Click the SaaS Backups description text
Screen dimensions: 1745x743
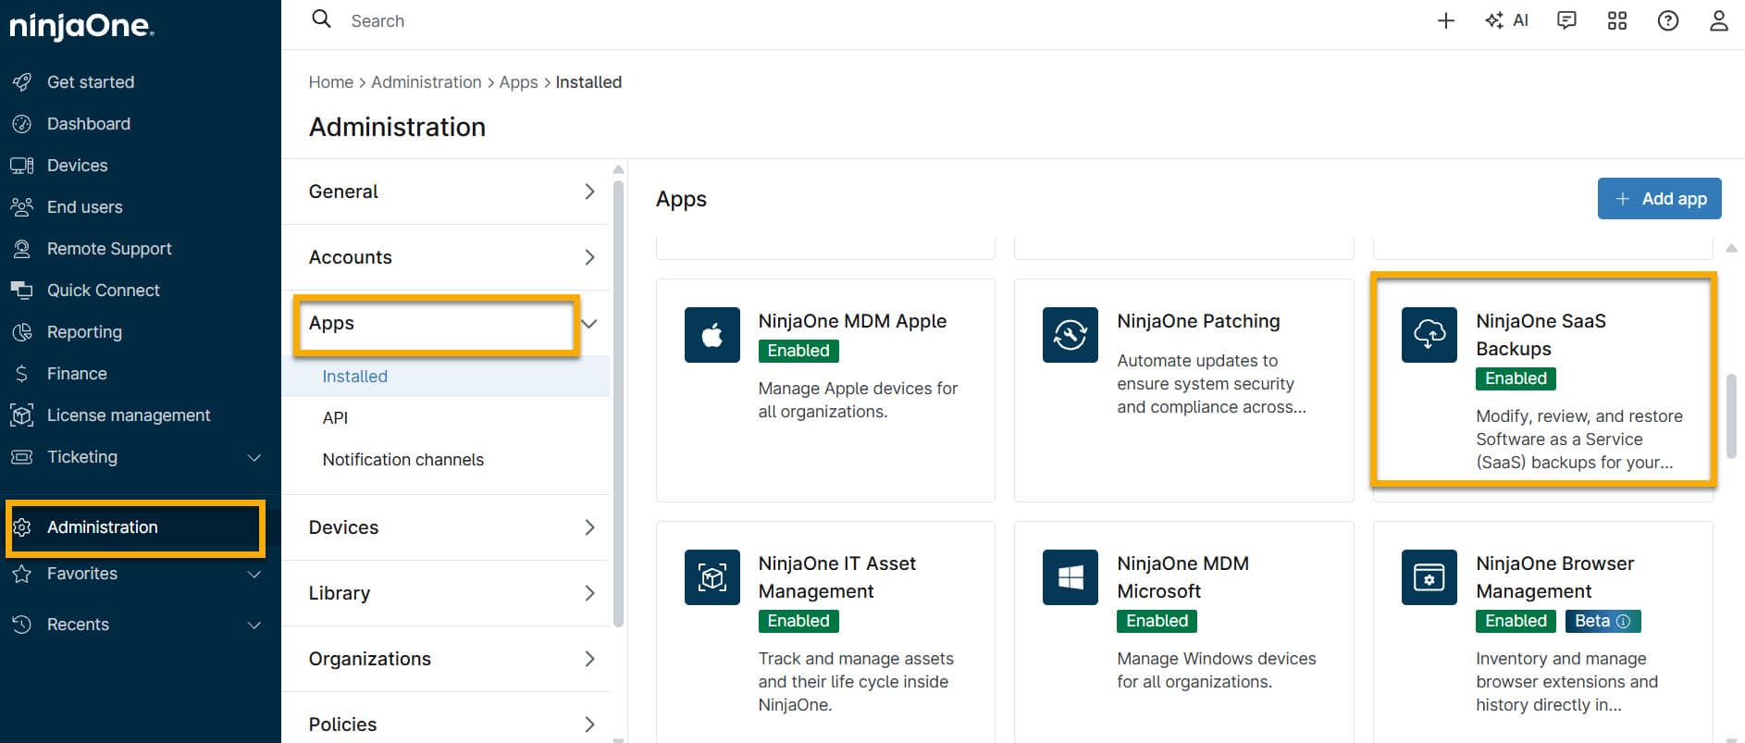1579,440
